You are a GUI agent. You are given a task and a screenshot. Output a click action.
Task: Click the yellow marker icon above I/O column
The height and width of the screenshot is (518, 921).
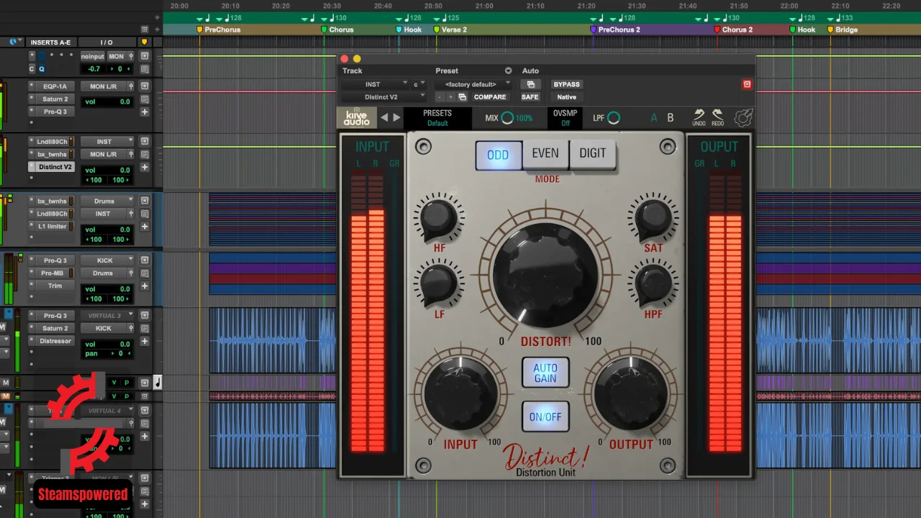(144, 42)
